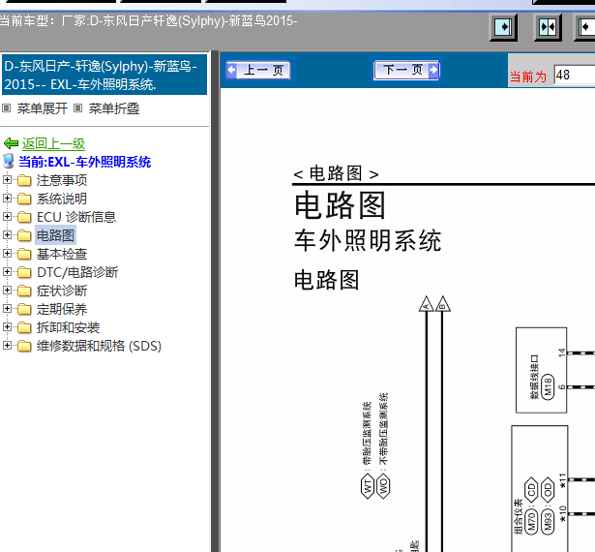This screenshot has height=552, width=595.
Task: Select the 注意事项 tree label
Action: pos(62,180)
